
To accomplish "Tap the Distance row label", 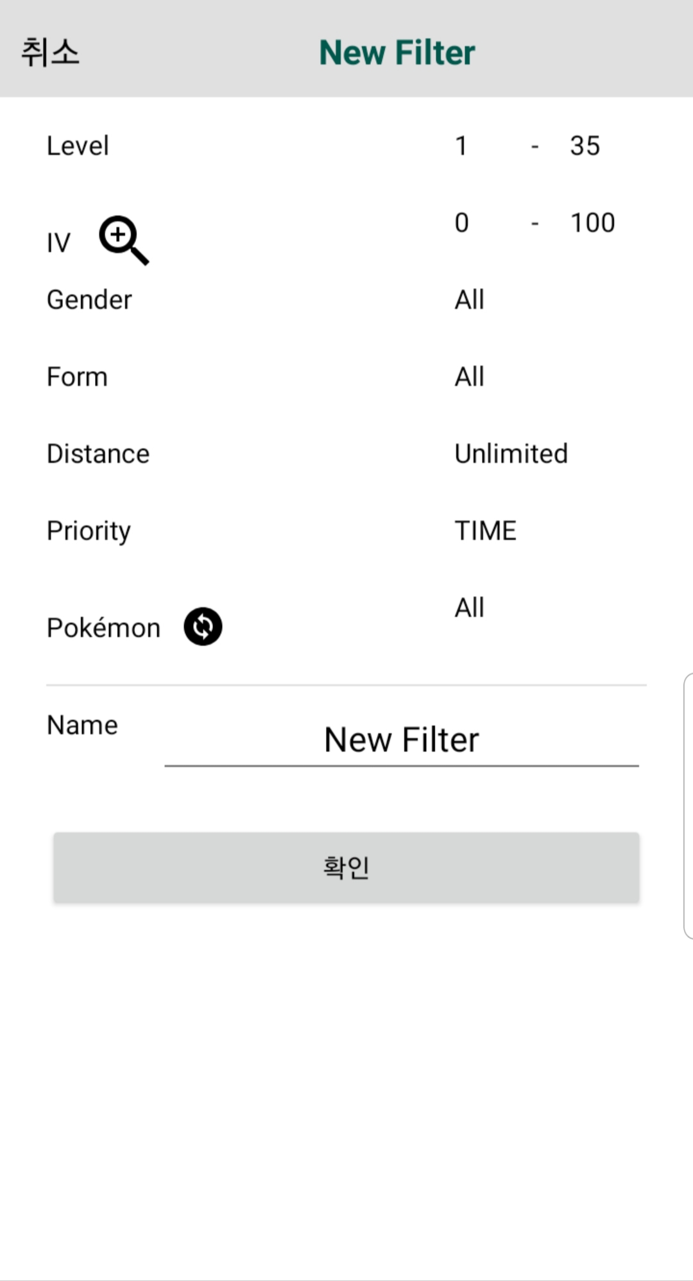I will click(x=98, y=454).
